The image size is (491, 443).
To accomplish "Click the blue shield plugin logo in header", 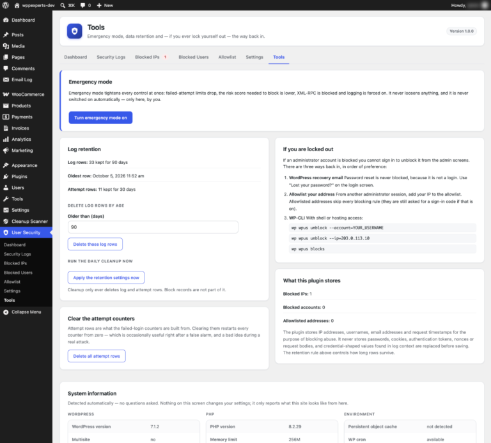I will tap(75, 31).
